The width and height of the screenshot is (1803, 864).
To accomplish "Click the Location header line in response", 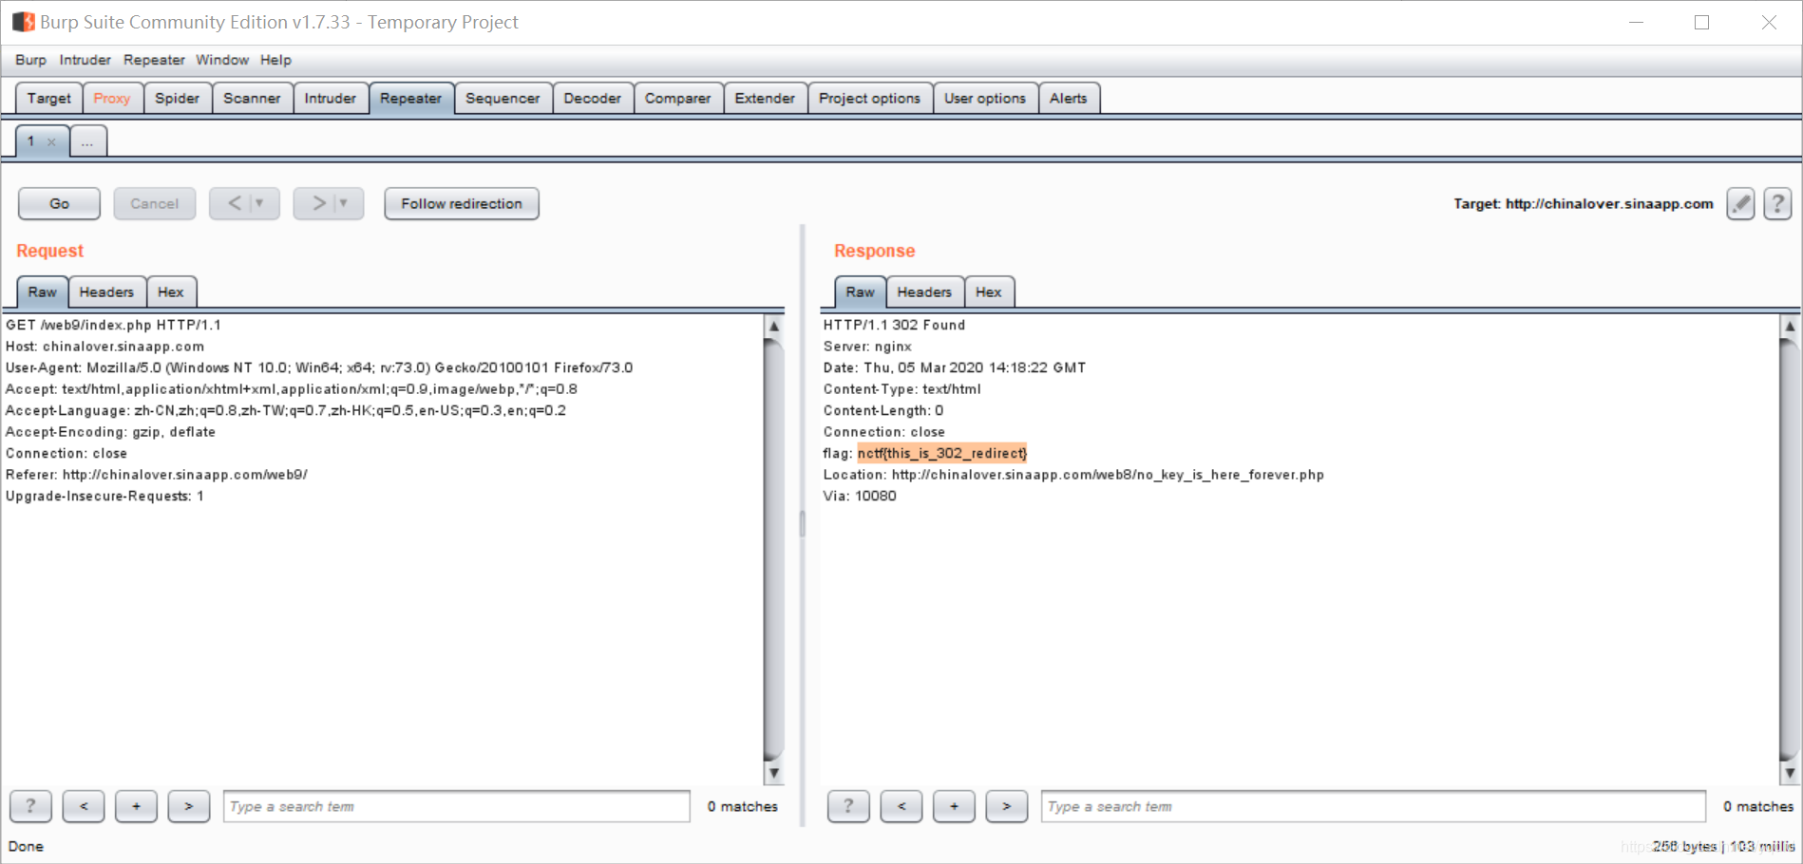I will [x=1073, y=475].
